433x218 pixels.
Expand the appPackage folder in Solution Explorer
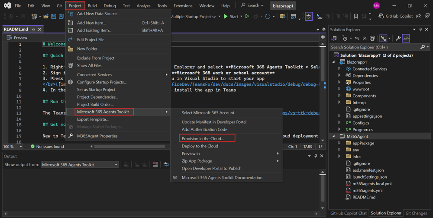[339, 143]
